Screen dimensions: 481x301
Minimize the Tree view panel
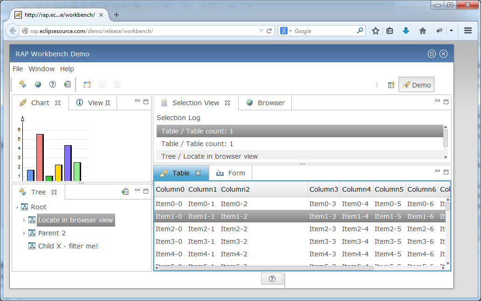point(137,190)
